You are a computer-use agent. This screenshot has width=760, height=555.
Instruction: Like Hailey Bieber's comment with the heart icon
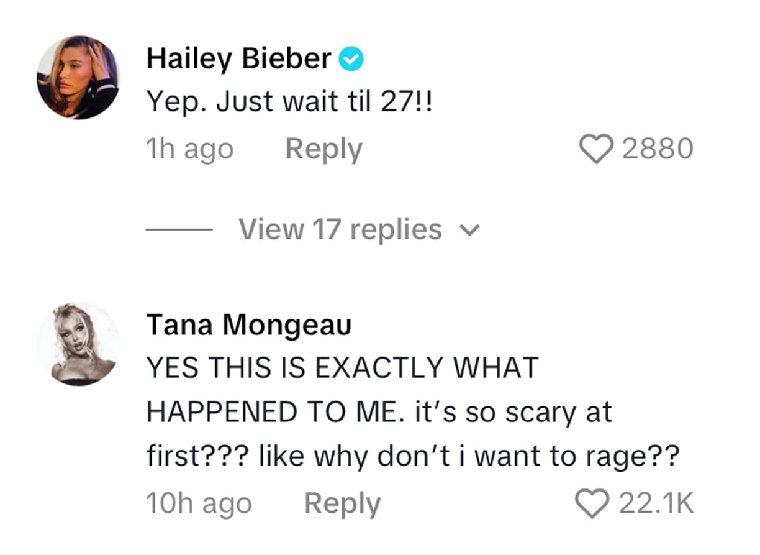pyautogui.click(x=597, y=148)
